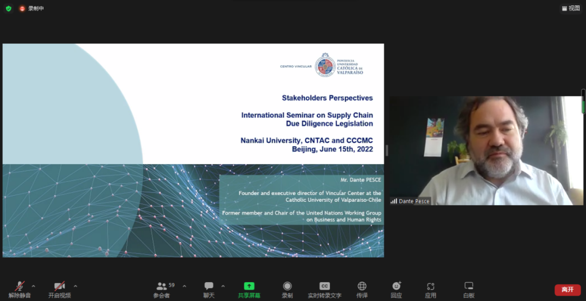
Task: Expand the chat options chevron
Action: pos(223,286)
